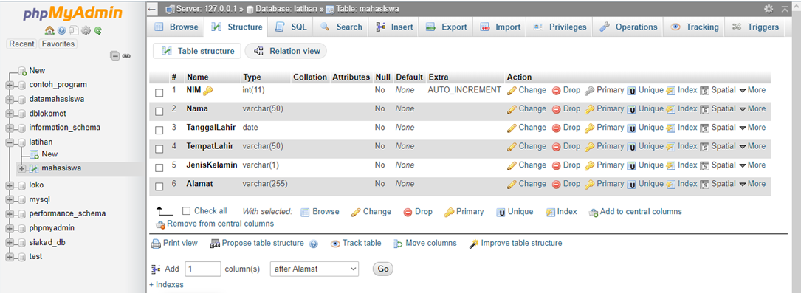Image resolution: width=801 pixels, height=293 pixels.
Task: Click the green reload navigation panel icon
Action: pyautogui.click(x=97, y=30)
